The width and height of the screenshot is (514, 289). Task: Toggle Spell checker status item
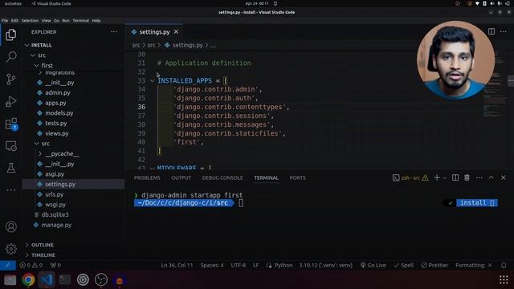click(403, 265)
